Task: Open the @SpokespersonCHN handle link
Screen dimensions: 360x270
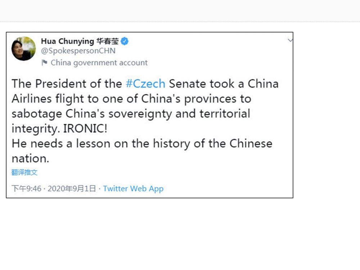Action: 78,51
